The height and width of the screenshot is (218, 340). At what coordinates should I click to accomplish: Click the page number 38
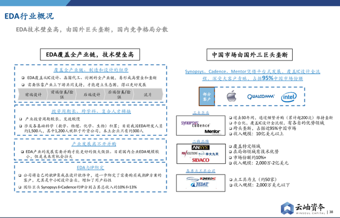pos(331,212)
